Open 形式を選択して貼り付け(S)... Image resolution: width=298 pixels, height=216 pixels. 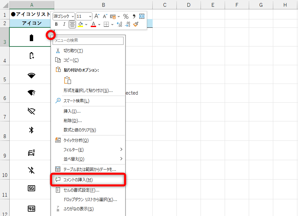coord(88,91)
